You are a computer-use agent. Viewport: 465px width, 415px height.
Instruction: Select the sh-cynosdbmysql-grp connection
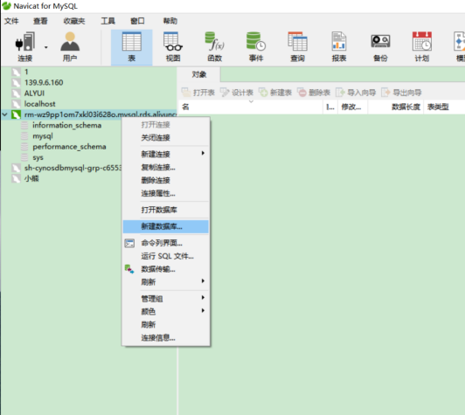click(73, 168)
